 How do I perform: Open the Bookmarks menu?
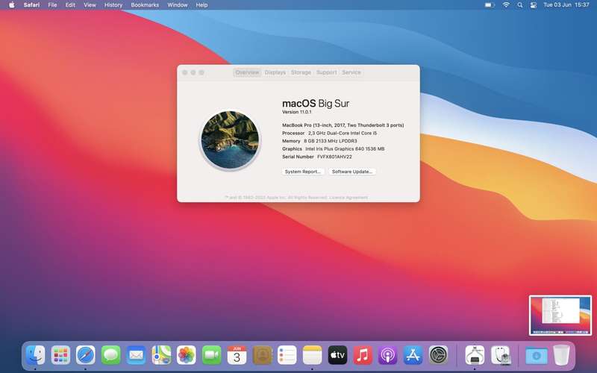pos(145,5)
